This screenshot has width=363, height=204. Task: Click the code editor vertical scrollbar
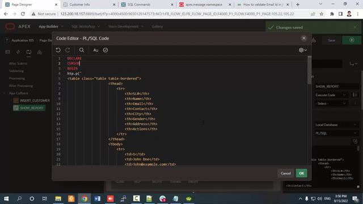[x=309, y=70]
